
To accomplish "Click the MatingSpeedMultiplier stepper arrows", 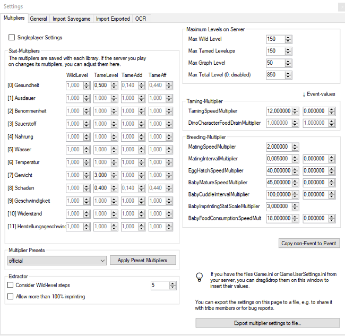I will 295,147.
